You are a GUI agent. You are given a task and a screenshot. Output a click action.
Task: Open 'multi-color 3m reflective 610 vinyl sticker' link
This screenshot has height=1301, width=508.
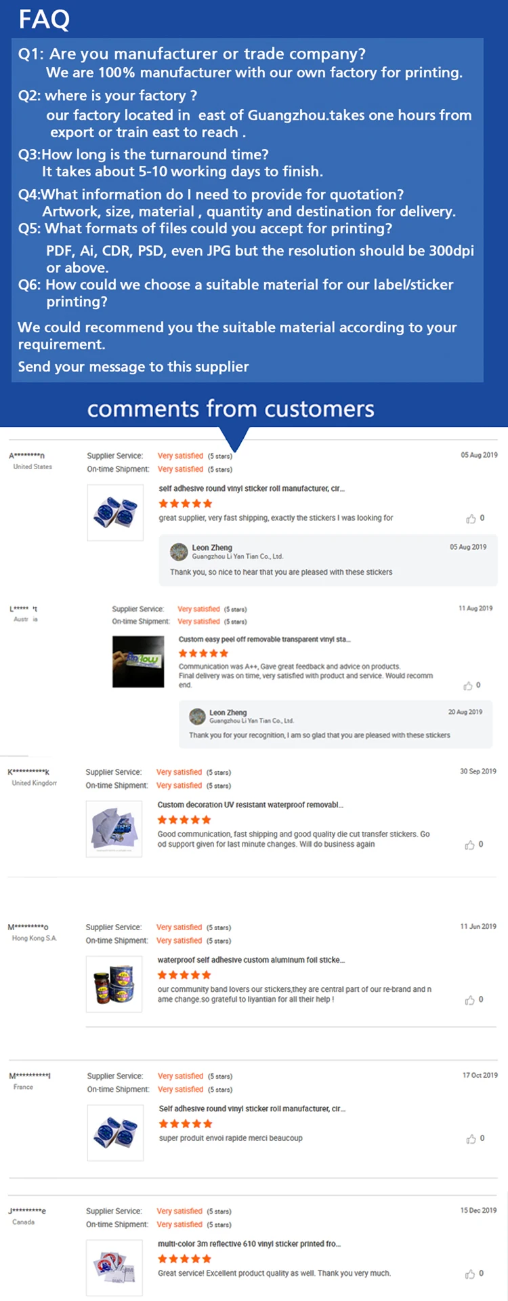249,1244
